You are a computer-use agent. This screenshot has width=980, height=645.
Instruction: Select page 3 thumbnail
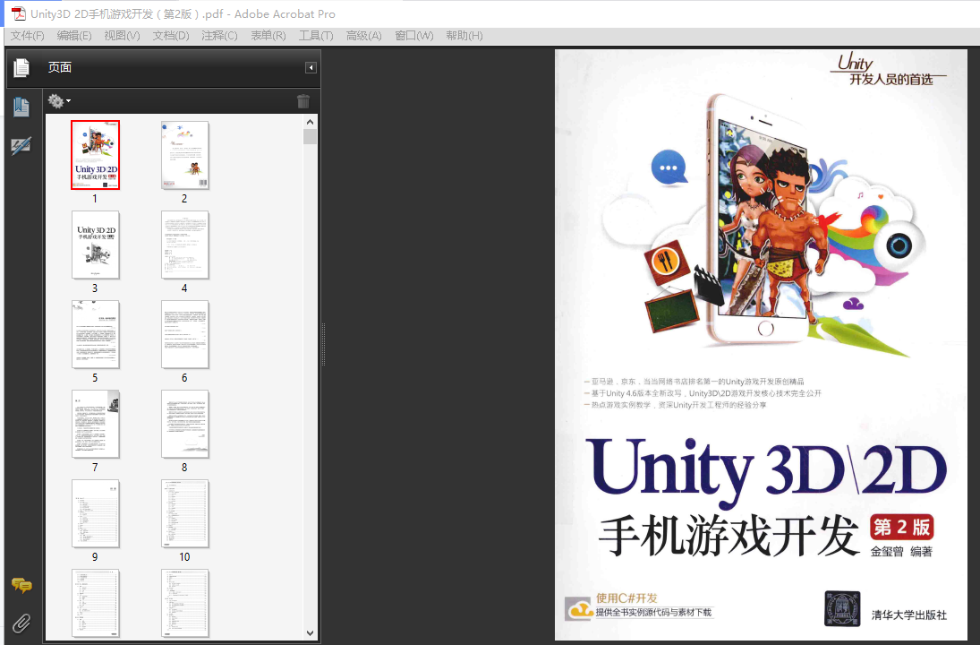coord(95,245)
